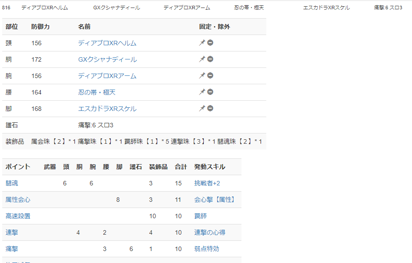Pin the ディアブロXRヘルム head armor
Image resolution: width=412 pixels, height=263 pixels.
coord(202,43)
